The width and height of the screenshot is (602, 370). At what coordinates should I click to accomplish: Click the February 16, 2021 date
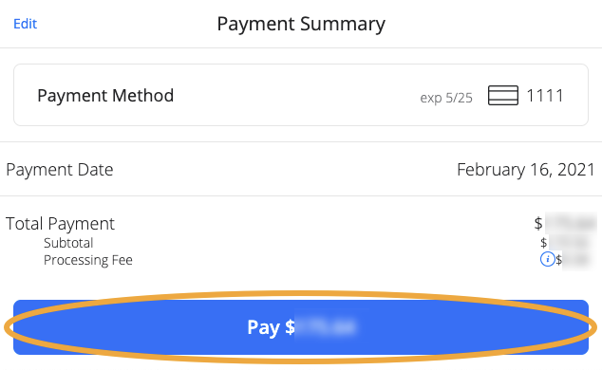[x=526, y=170]
